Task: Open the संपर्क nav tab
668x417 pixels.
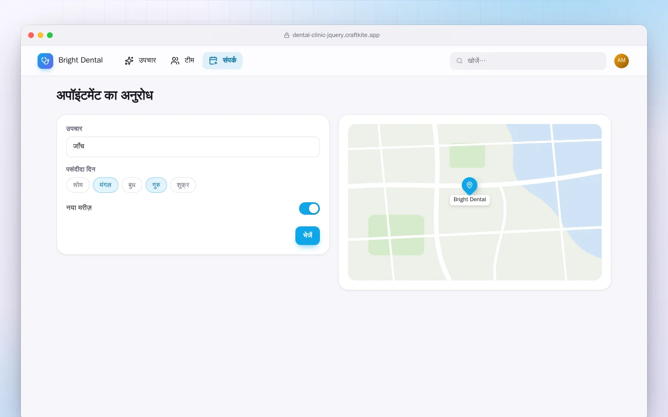Action: pyautogui.click(x=223, y=60)
